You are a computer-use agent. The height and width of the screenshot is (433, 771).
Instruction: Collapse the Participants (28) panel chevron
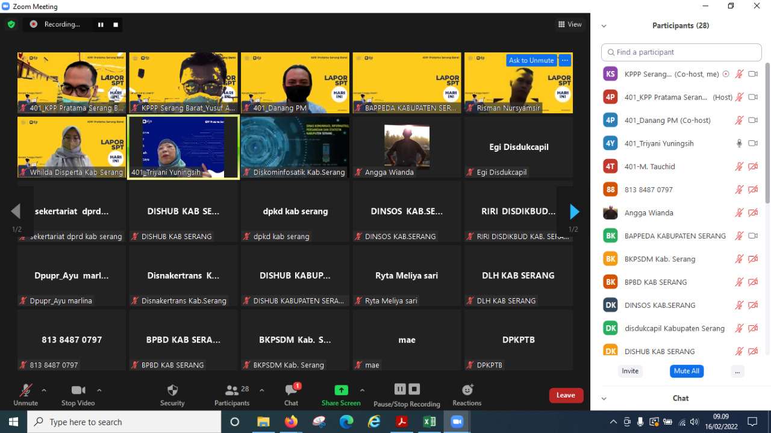604,26
